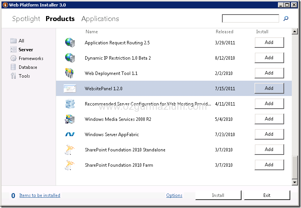Screen dimensions: 301x208
Task: Click the Name column header
Action: click(91, 32)
